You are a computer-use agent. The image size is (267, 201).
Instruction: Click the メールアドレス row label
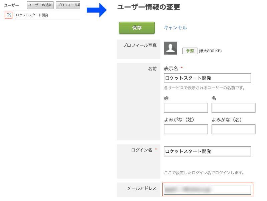(x=142, y=188)
